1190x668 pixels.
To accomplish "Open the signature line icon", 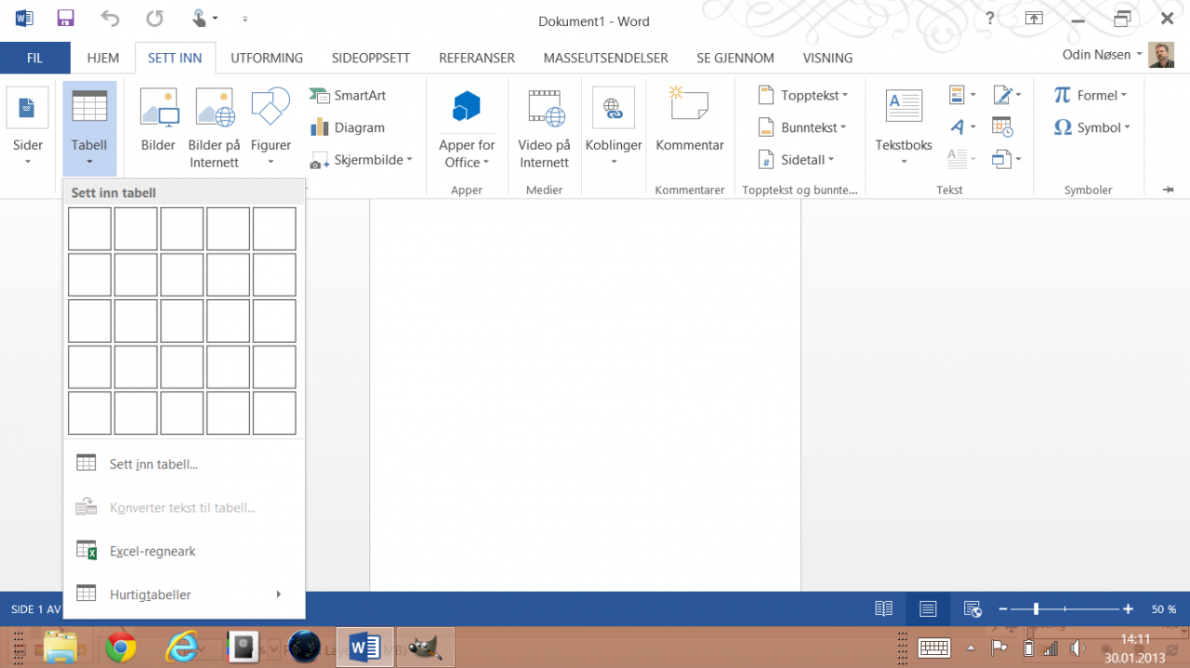I will [1007, 95].
